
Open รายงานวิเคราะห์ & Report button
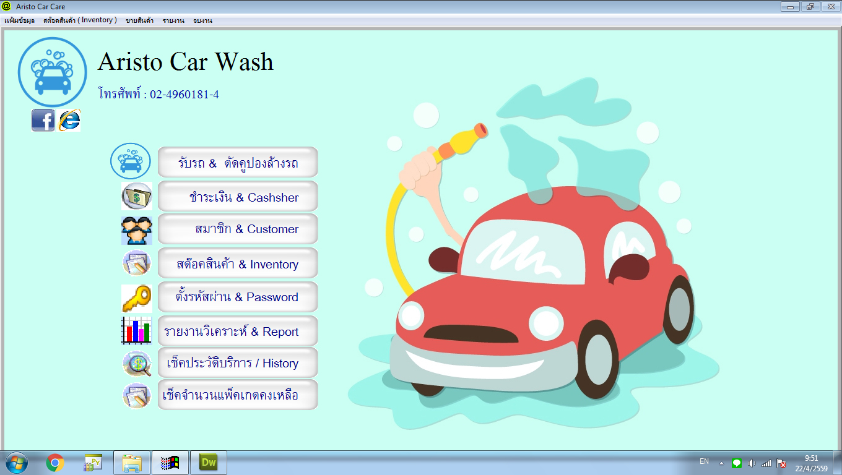click(238, 331)
